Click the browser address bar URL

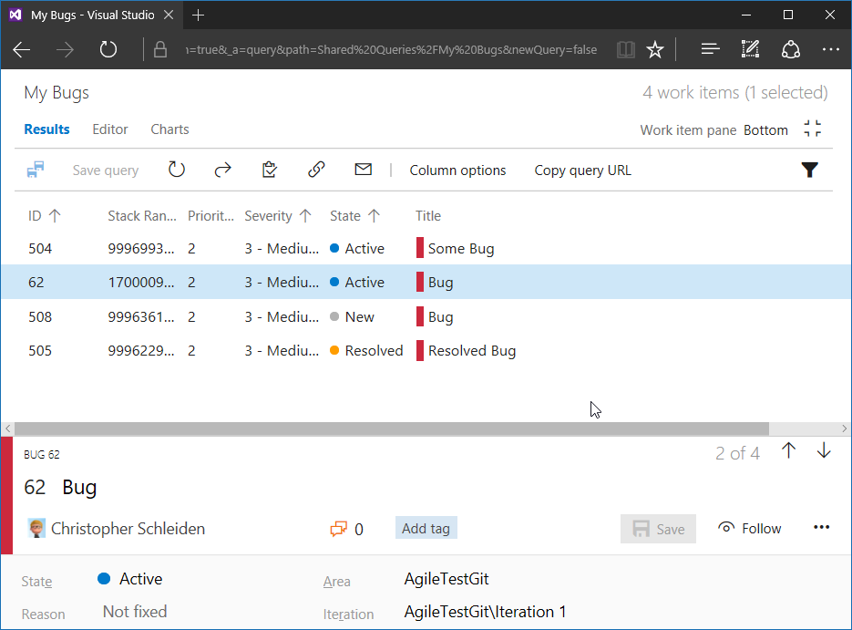tap(391, 50)
